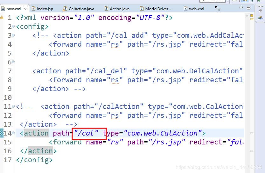The width and height of the screenshot is (265, 173).
Task: Click the Restore icon in the right trim
Action: tap(260, 11)
